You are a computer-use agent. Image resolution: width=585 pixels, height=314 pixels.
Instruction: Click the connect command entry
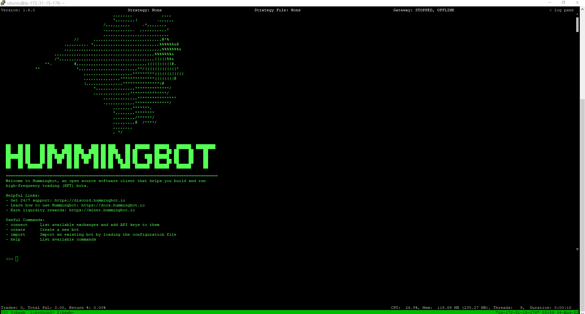19,225
